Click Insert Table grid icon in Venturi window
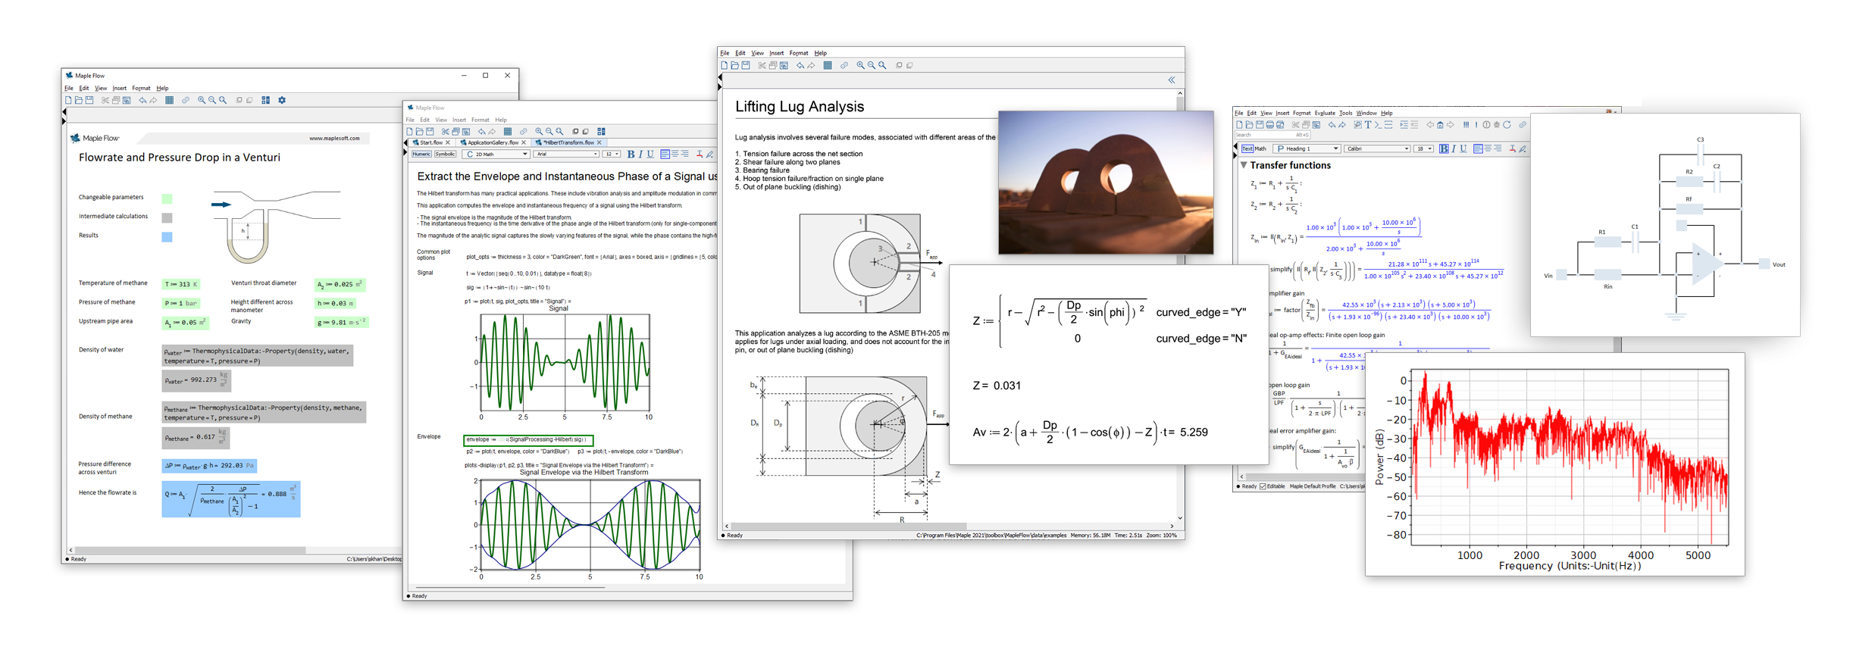This screenshot has width=1850, height=656. [x=170, y=100]
